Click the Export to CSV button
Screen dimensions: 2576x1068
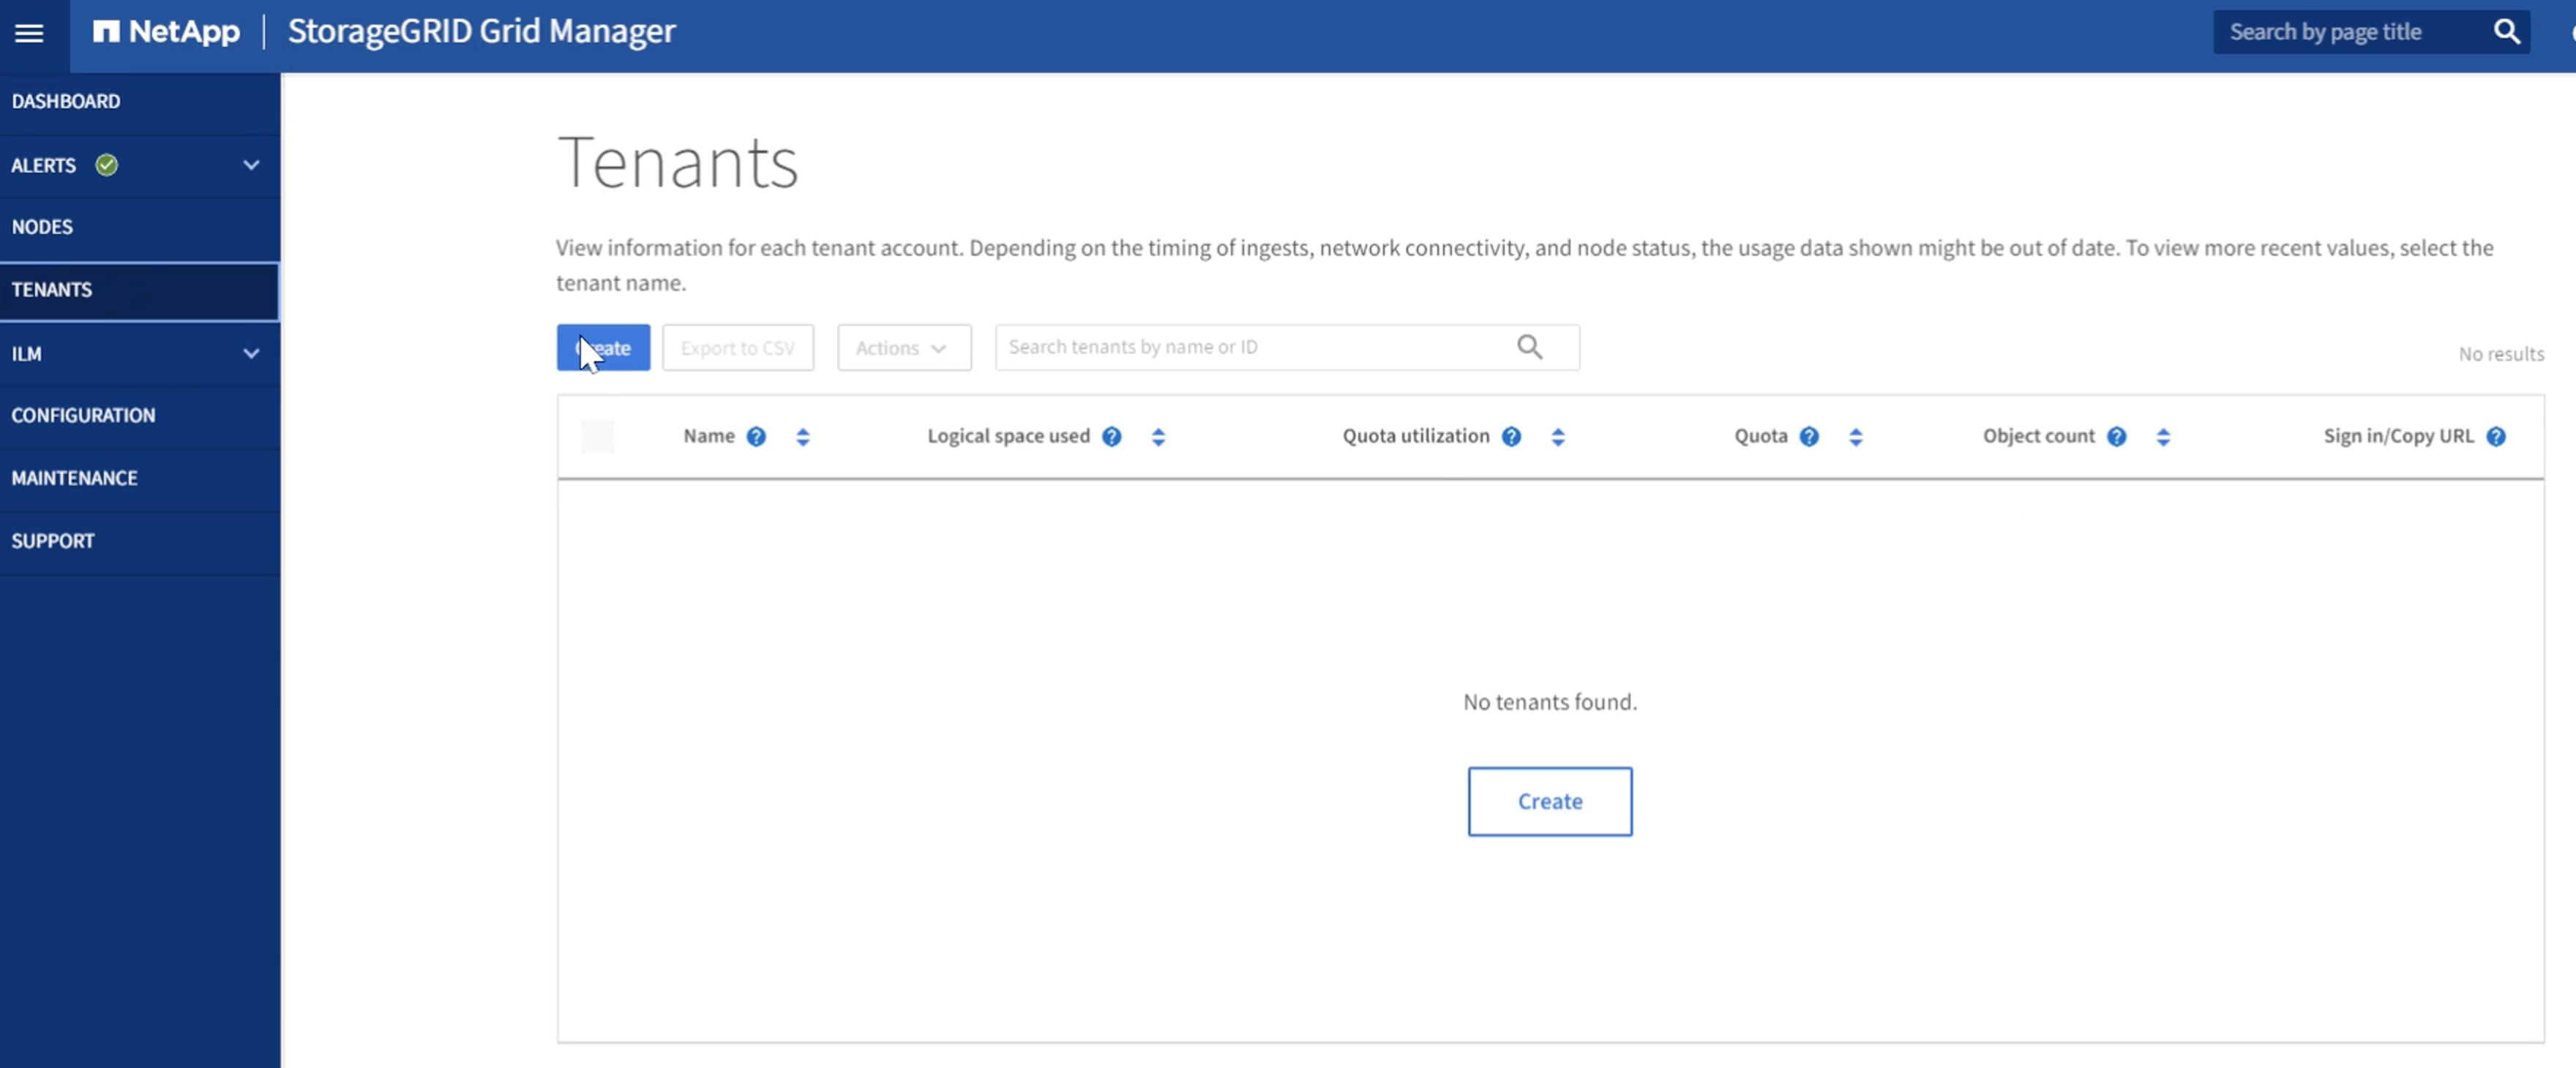coord(736,347)
